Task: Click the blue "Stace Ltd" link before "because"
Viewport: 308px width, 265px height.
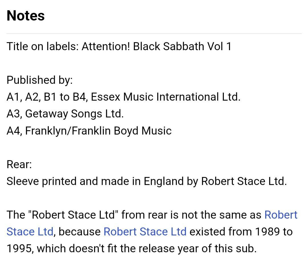Action: (30, 232)
